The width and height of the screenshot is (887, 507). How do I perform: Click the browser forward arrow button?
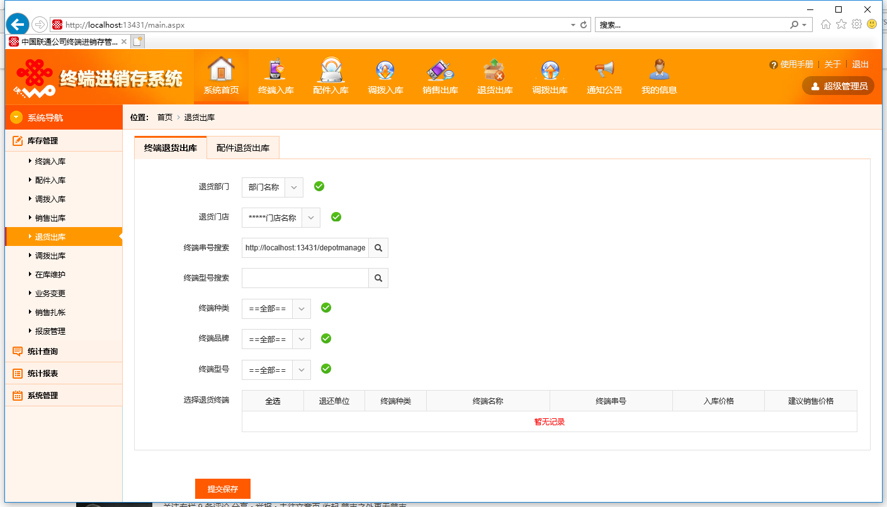(x=40, y=25)
